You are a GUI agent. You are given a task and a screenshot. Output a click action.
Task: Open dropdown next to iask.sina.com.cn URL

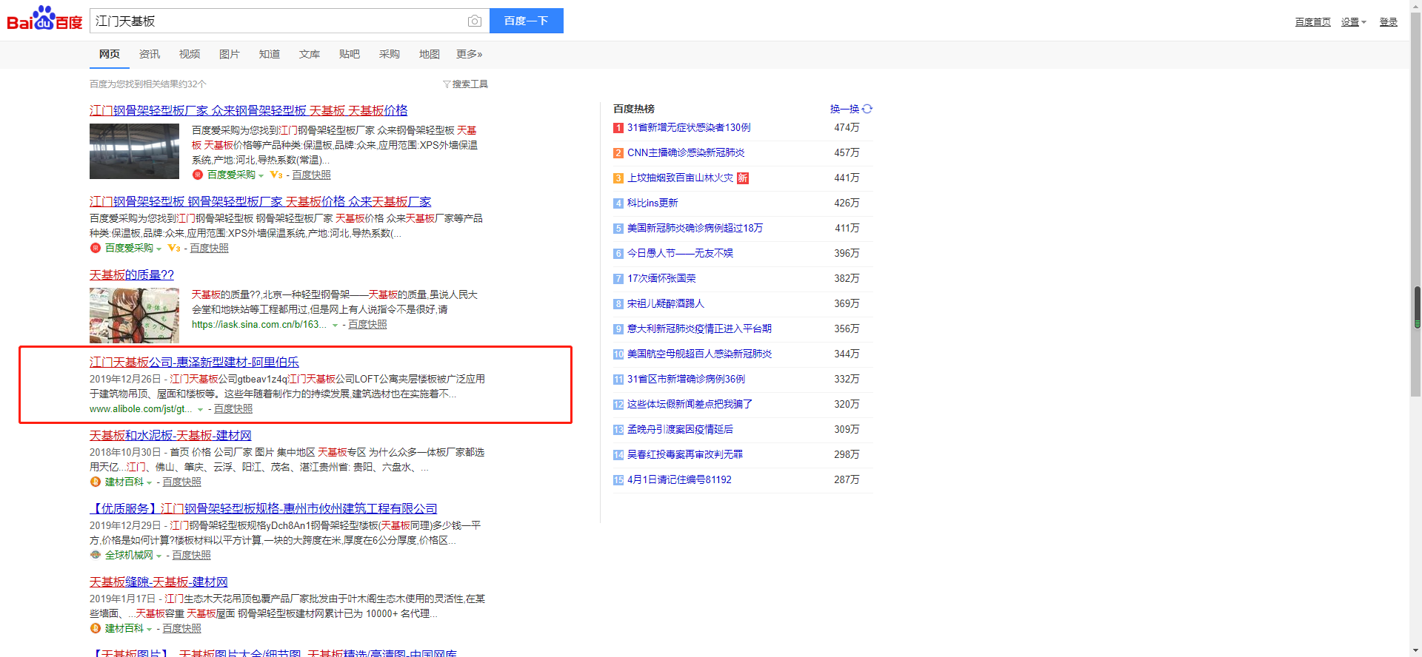[335, 326]
